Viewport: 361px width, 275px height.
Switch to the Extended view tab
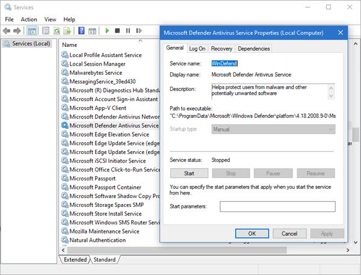75,260
